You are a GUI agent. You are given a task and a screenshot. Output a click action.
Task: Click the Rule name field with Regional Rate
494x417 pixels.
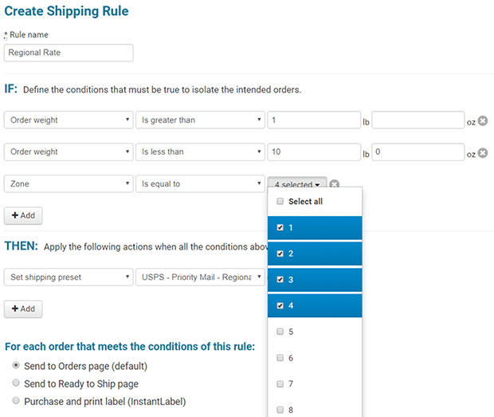(69, 53)
